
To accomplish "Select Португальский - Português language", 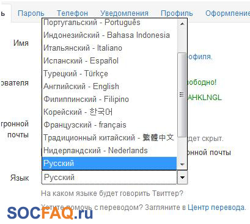I will 109,22.
